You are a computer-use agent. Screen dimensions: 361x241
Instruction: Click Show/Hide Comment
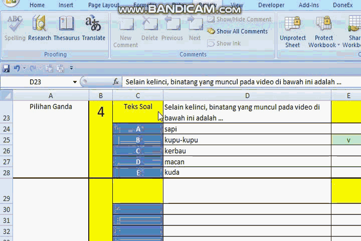239,19
